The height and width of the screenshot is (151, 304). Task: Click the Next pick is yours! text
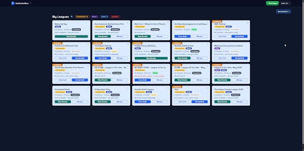(145, 98)
